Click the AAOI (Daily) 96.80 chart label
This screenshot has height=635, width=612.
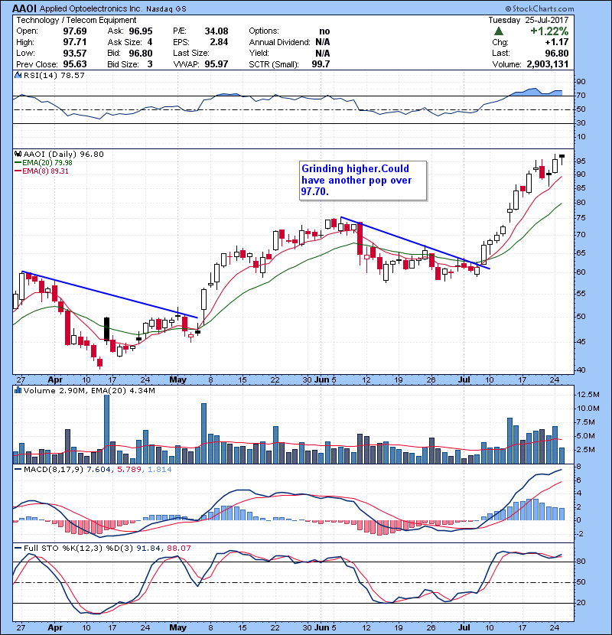pos(63,155)
